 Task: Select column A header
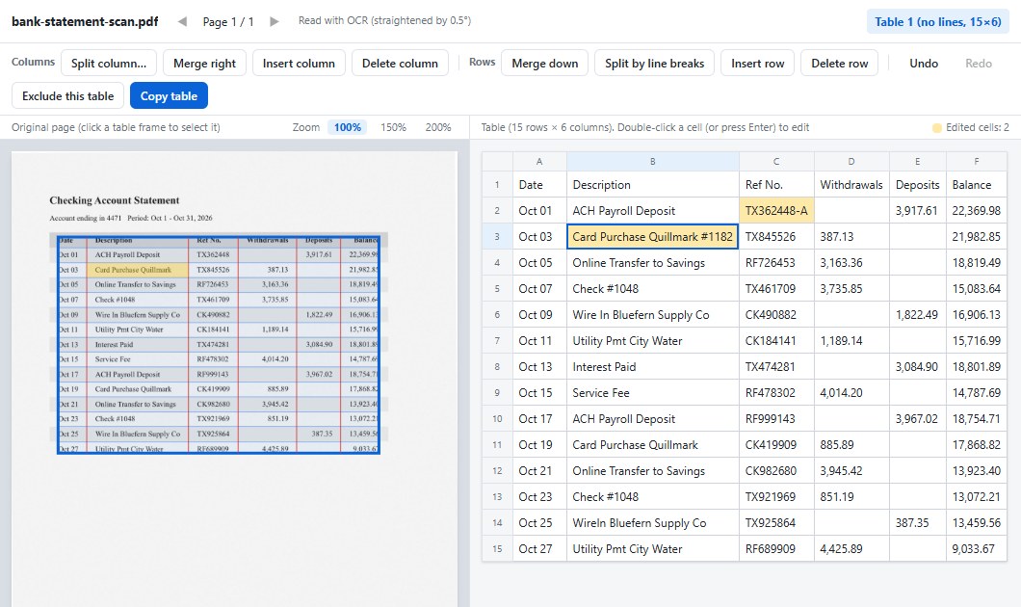[x=539, y=162]
